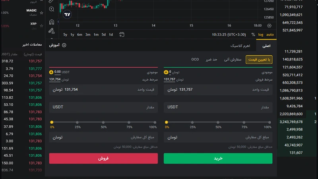Screen dimensions: 318x179
Task: Switch to the اهرم کلاسیک tab
Action: [240, 46]
